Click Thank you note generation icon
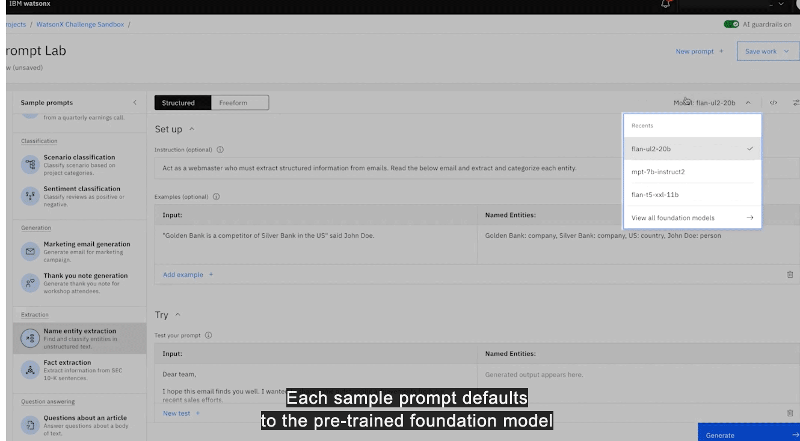Viewport: 800px width, 441px height. 29,283
